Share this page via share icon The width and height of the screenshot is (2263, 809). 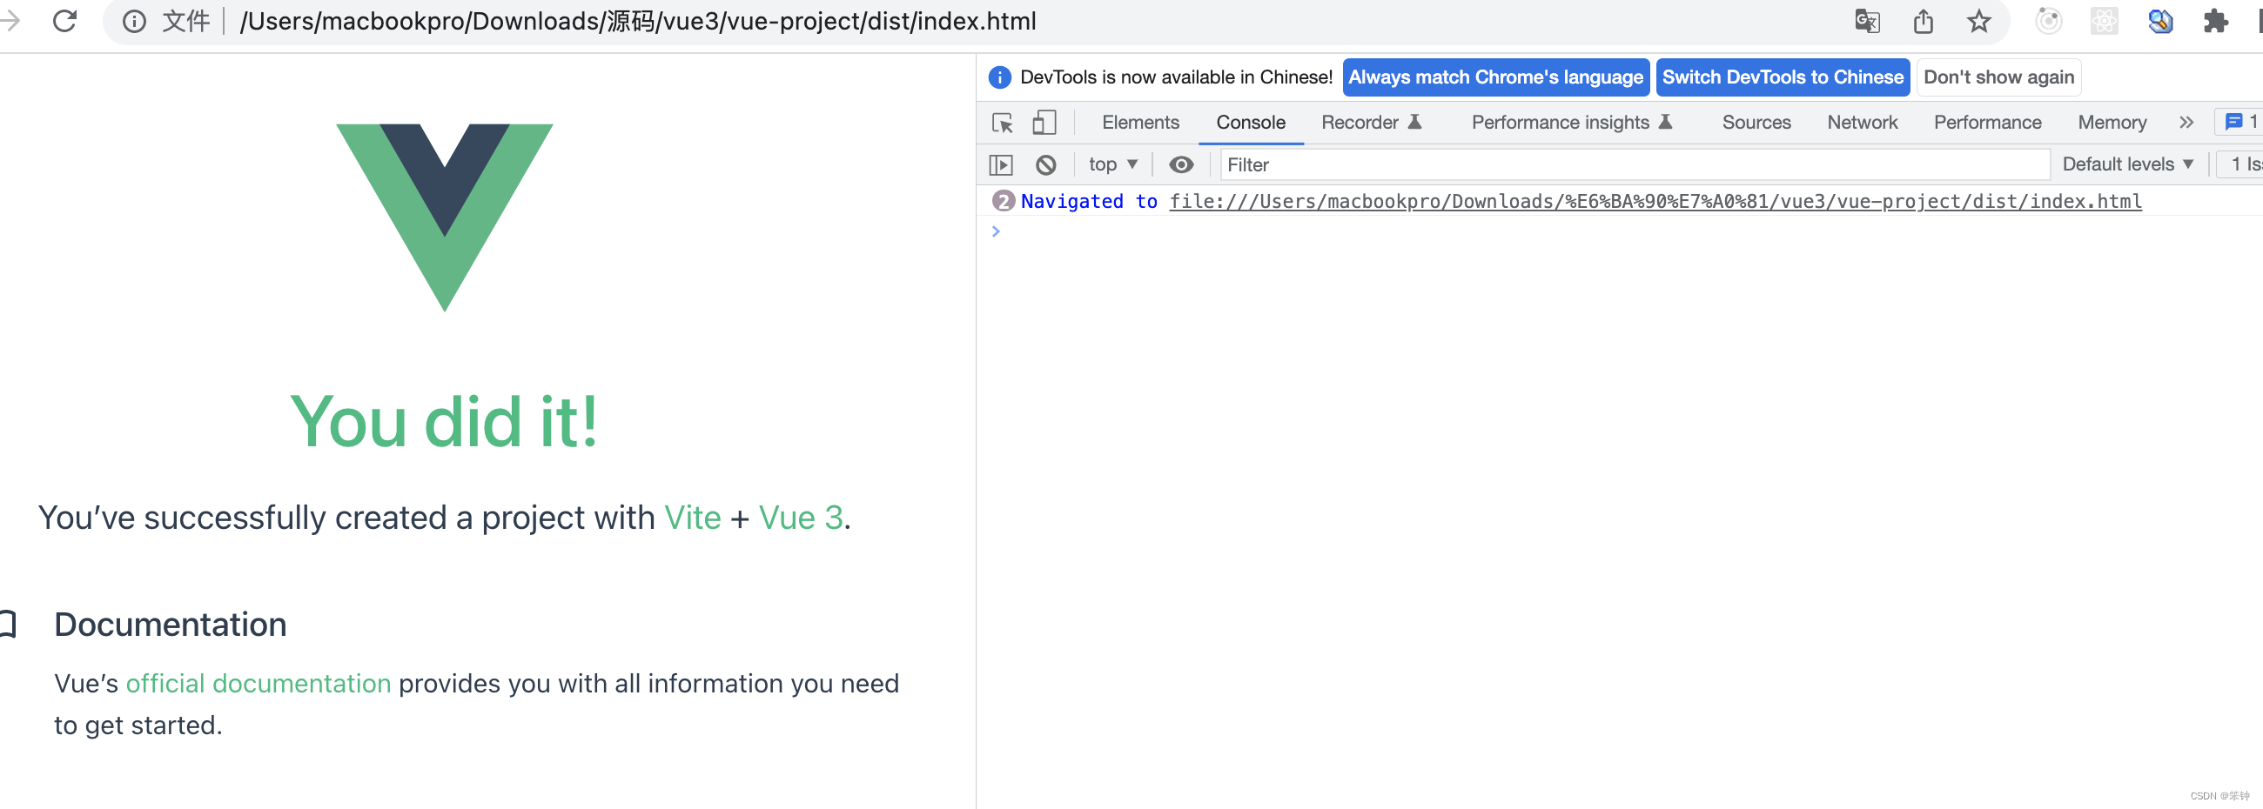1923,21
